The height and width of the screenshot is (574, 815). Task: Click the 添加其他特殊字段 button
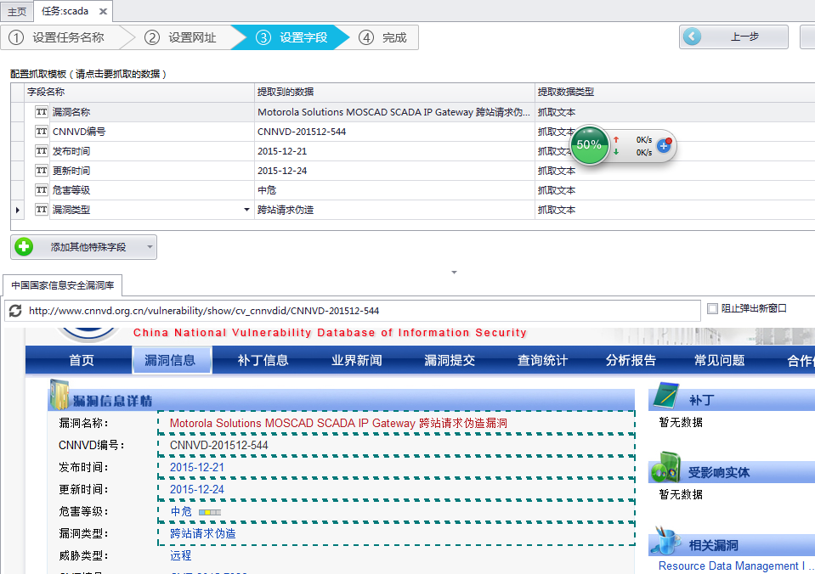[83, 247]
